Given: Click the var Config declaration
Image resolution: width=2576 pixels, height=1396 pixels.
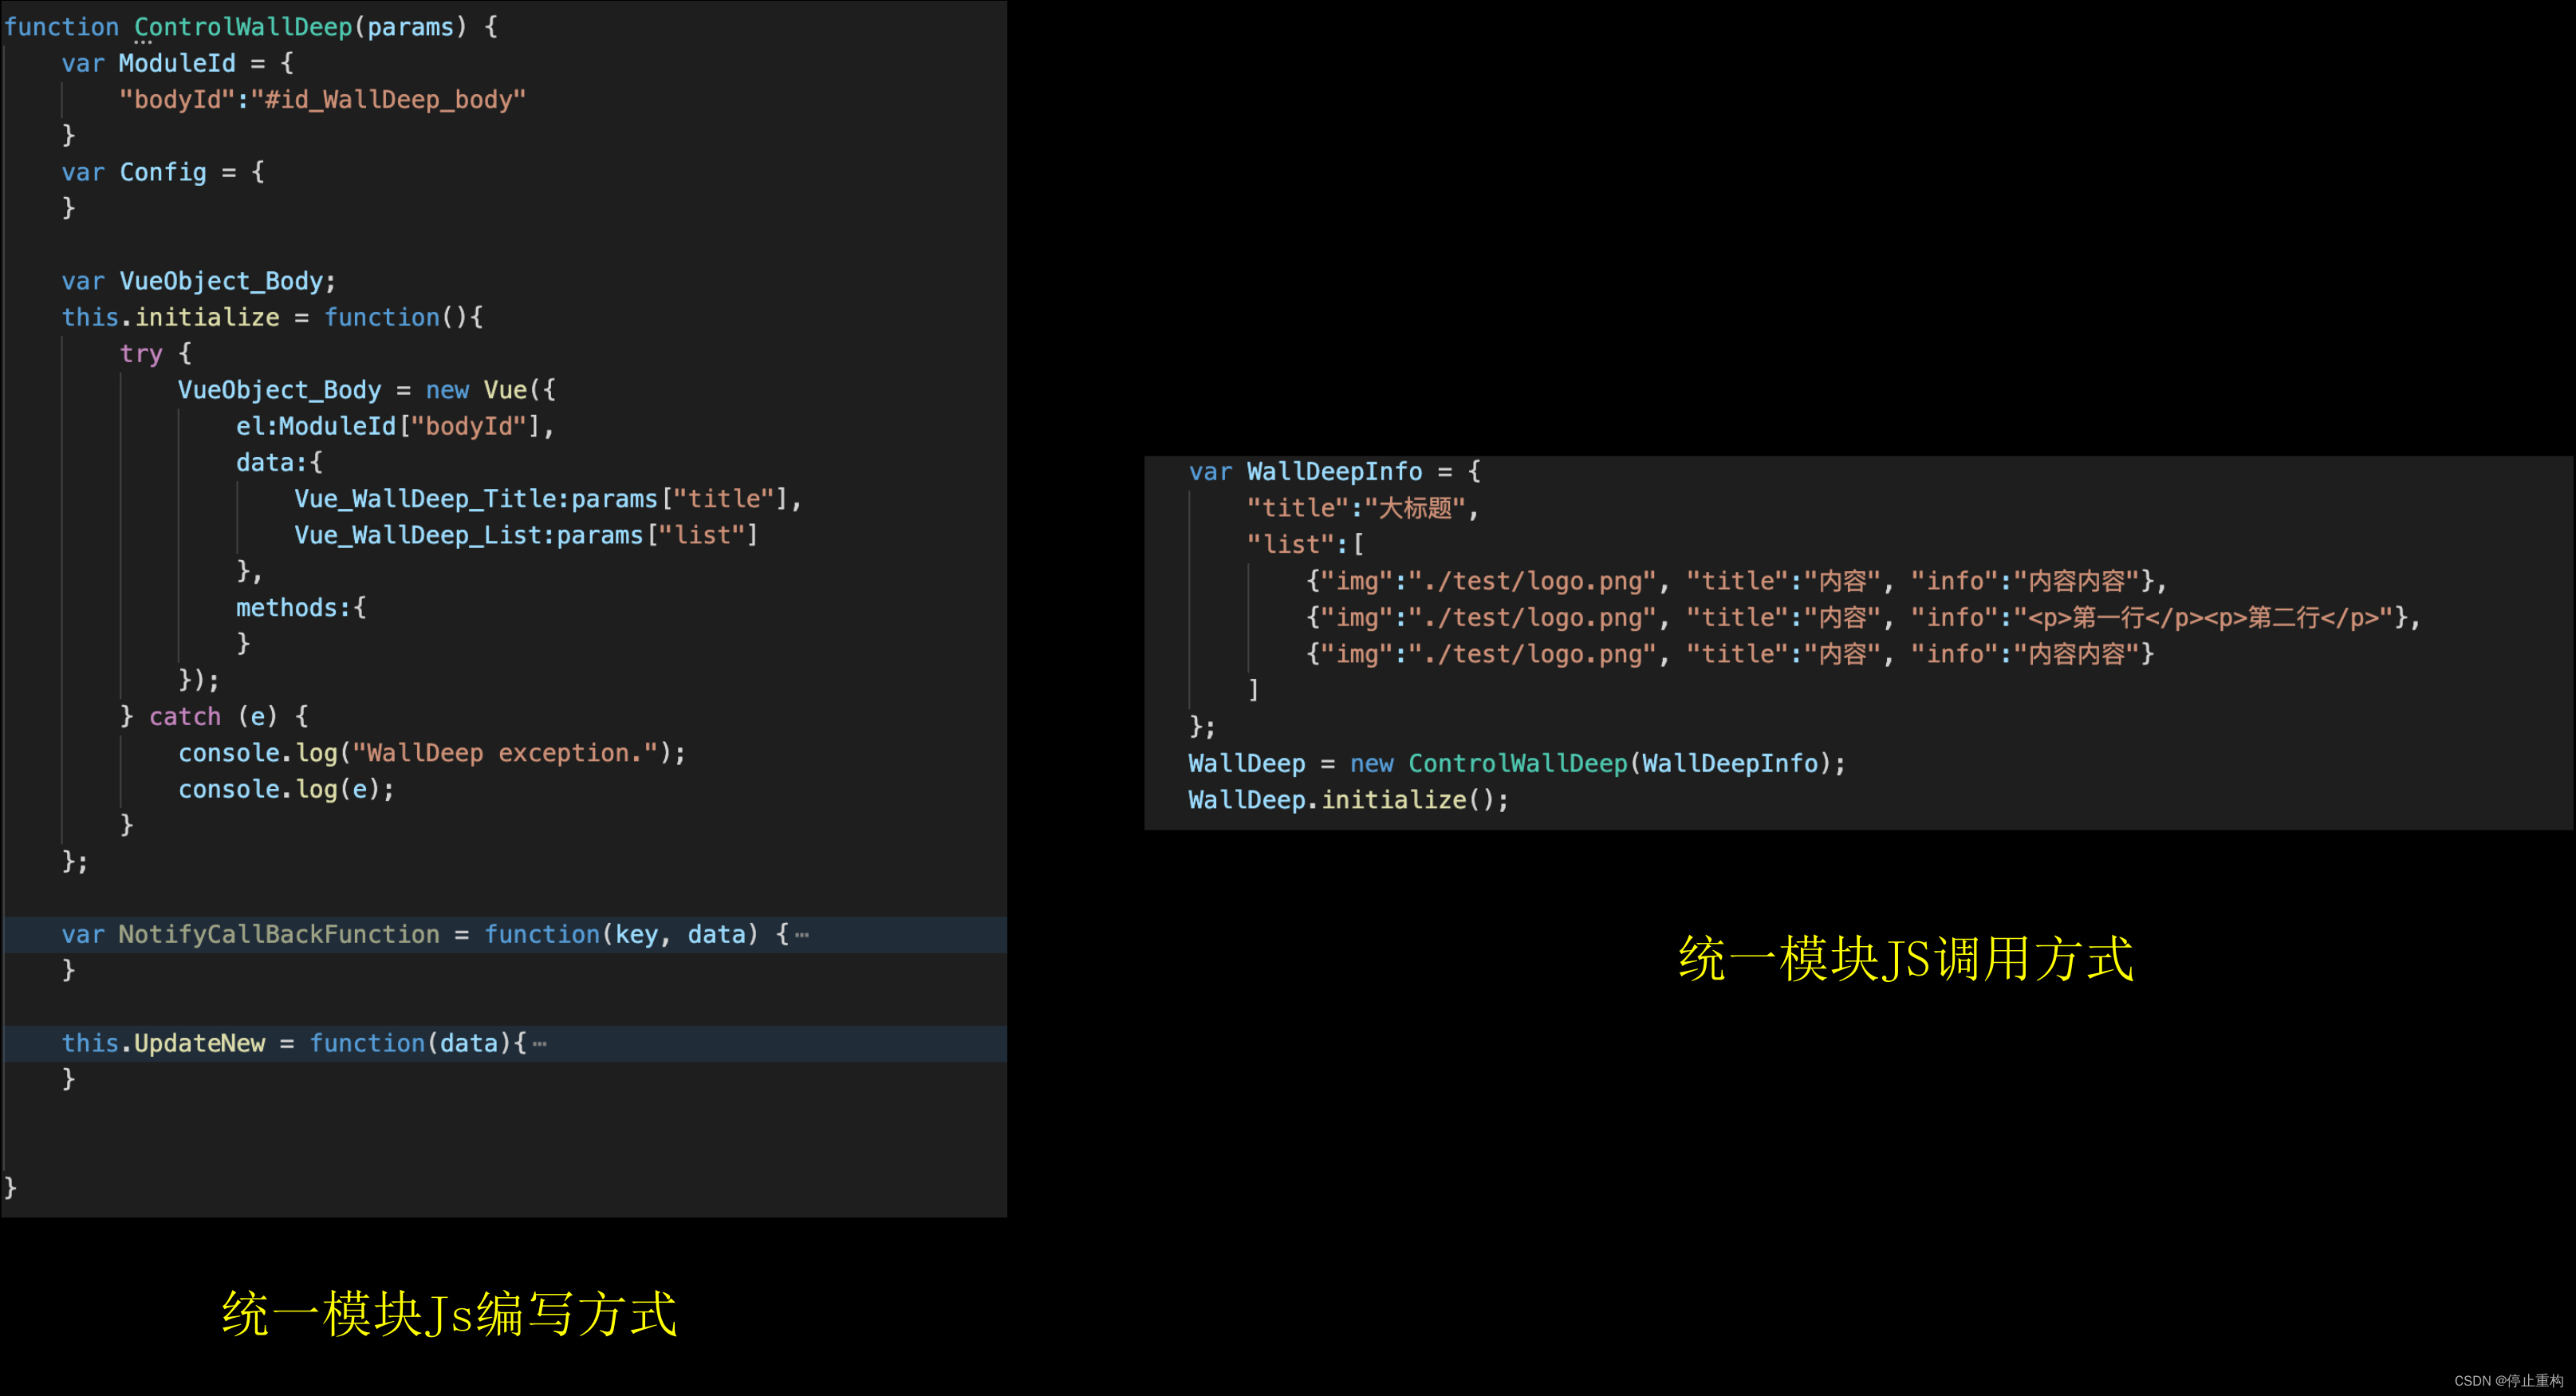Looking at the screenshot, I should 162,172.
